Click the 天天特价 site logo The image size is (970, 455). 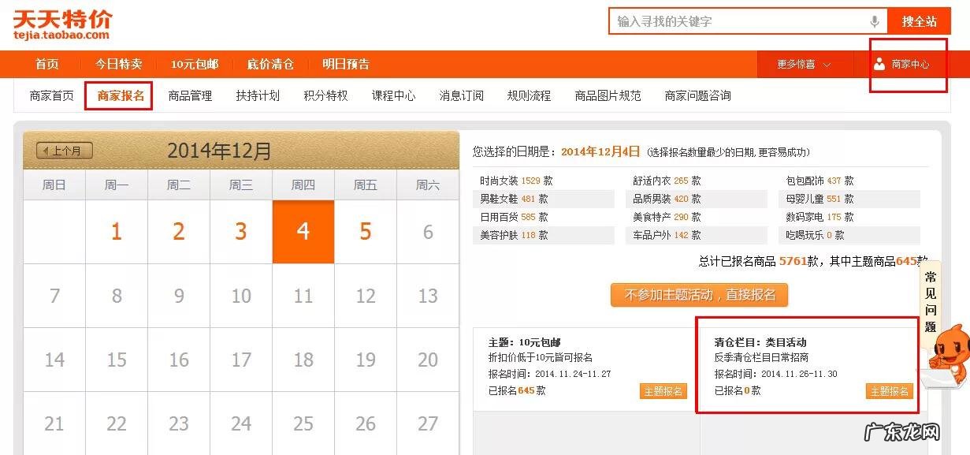click(61, 21)
